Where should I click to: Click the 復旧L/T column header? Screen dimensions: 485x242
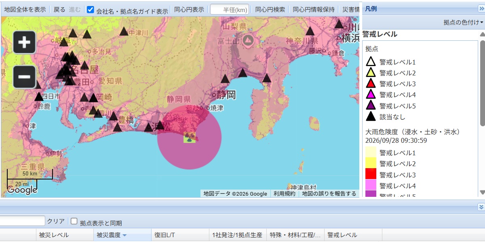tap(180, 235)
